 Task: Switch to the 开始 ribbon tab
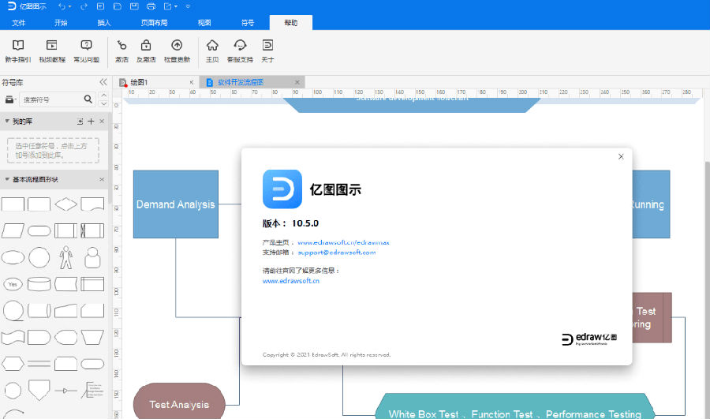click(x=61, y=23)
